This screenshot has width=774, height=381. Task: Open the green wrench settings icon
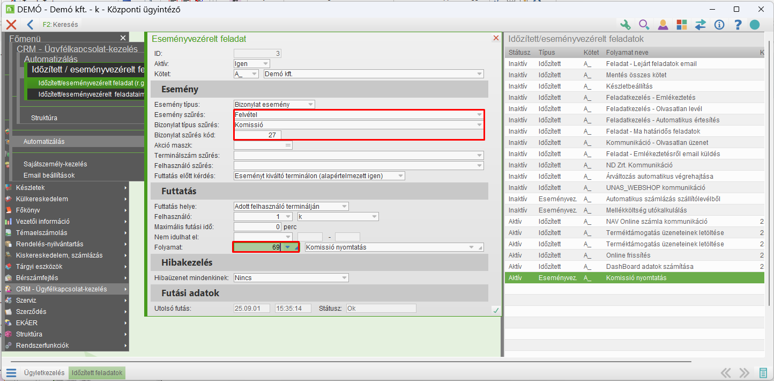625,25
